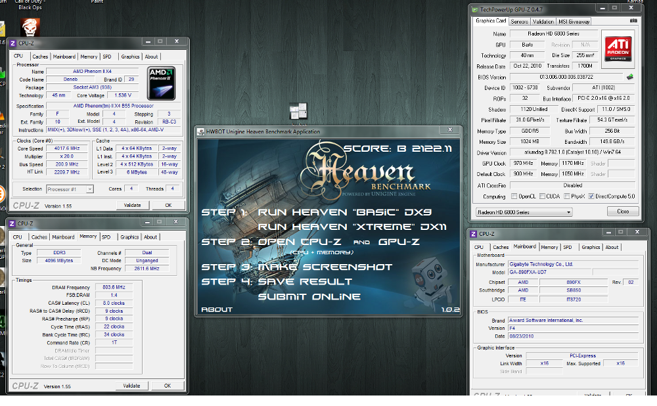Click SAVE RESULT in Heaven app

pyautogui.click(x=305, y=282)
